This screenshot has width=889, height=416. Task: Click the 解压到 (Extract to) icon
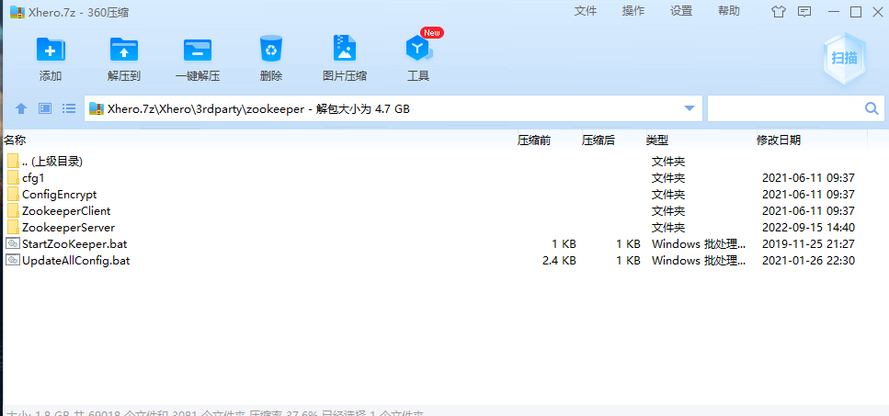(123, 50)
